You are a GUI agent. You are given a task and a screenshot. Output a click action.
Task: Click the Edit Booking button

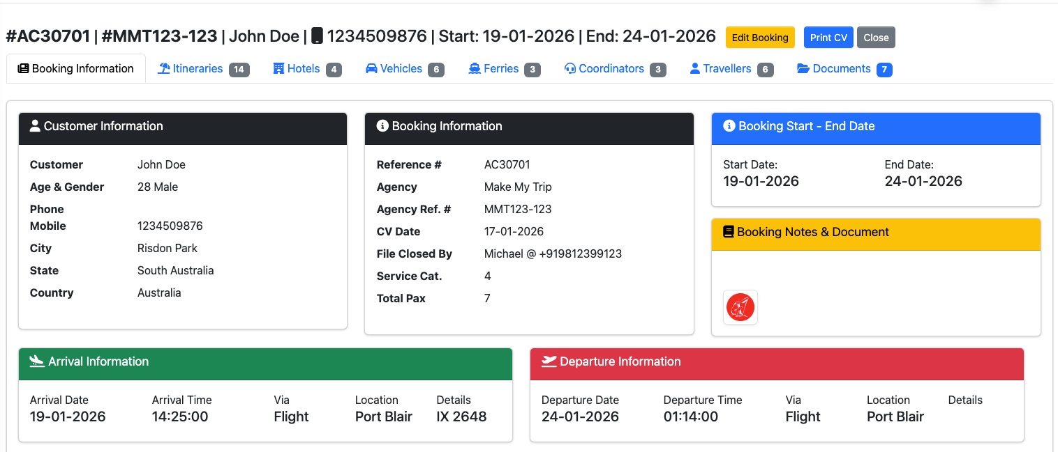tap(759, 37)
